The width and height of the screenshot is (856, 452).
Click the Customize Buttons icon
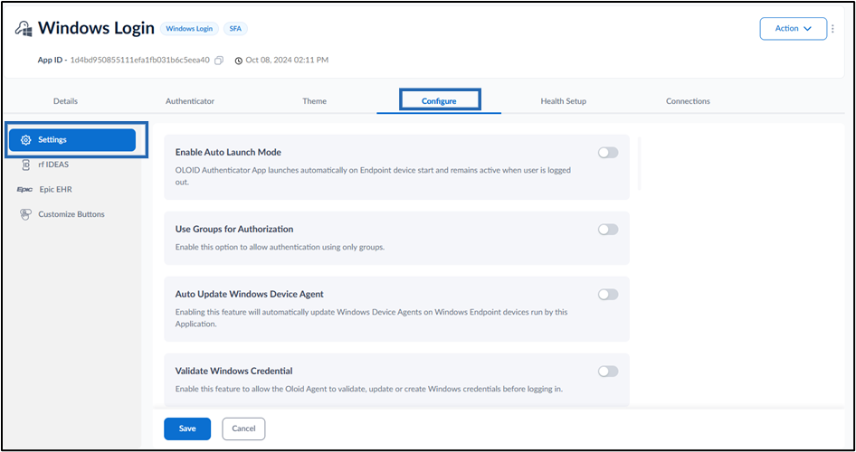point(25,214)
